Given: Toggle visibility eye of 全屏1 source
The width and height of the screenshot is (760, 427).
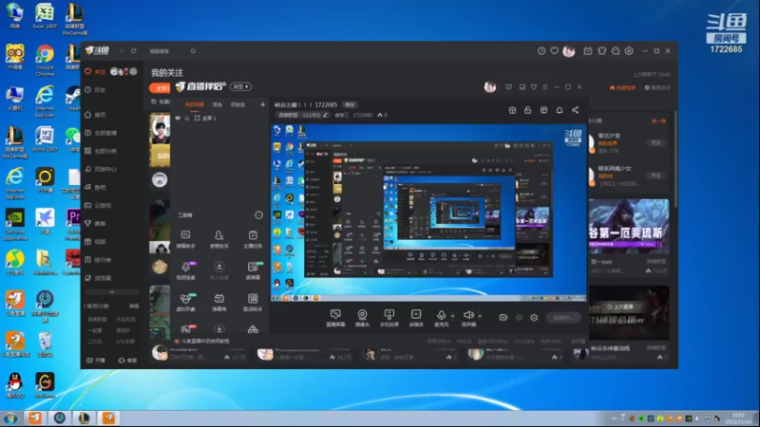Looking at the screenshot, I should pyautogui.click(x=178, y=118).
